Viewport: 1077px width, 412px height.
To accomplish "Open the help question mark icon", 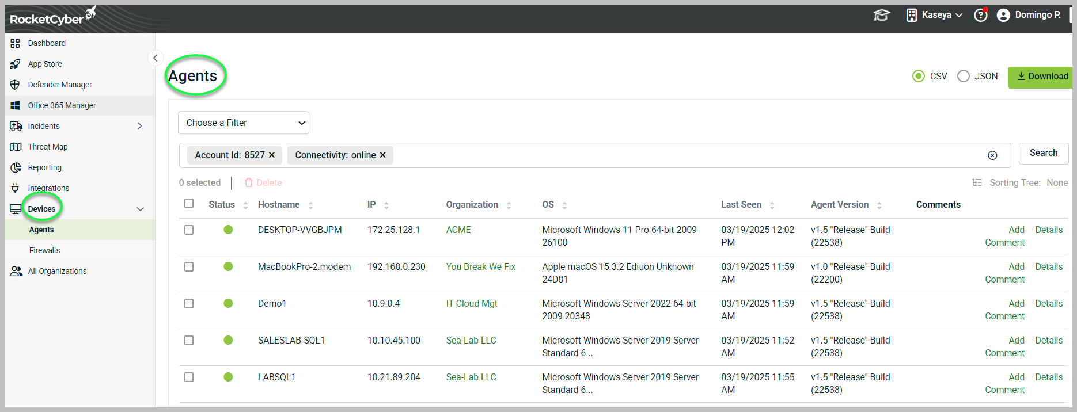I will (981, 15).
